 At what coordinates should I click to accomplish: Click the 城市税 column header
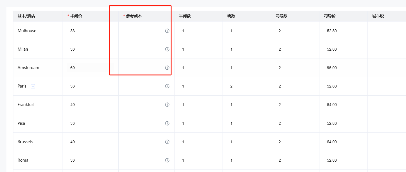378,16
